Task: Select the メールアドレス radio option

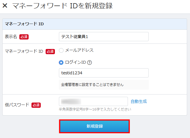Action: [x=61, y=50]
